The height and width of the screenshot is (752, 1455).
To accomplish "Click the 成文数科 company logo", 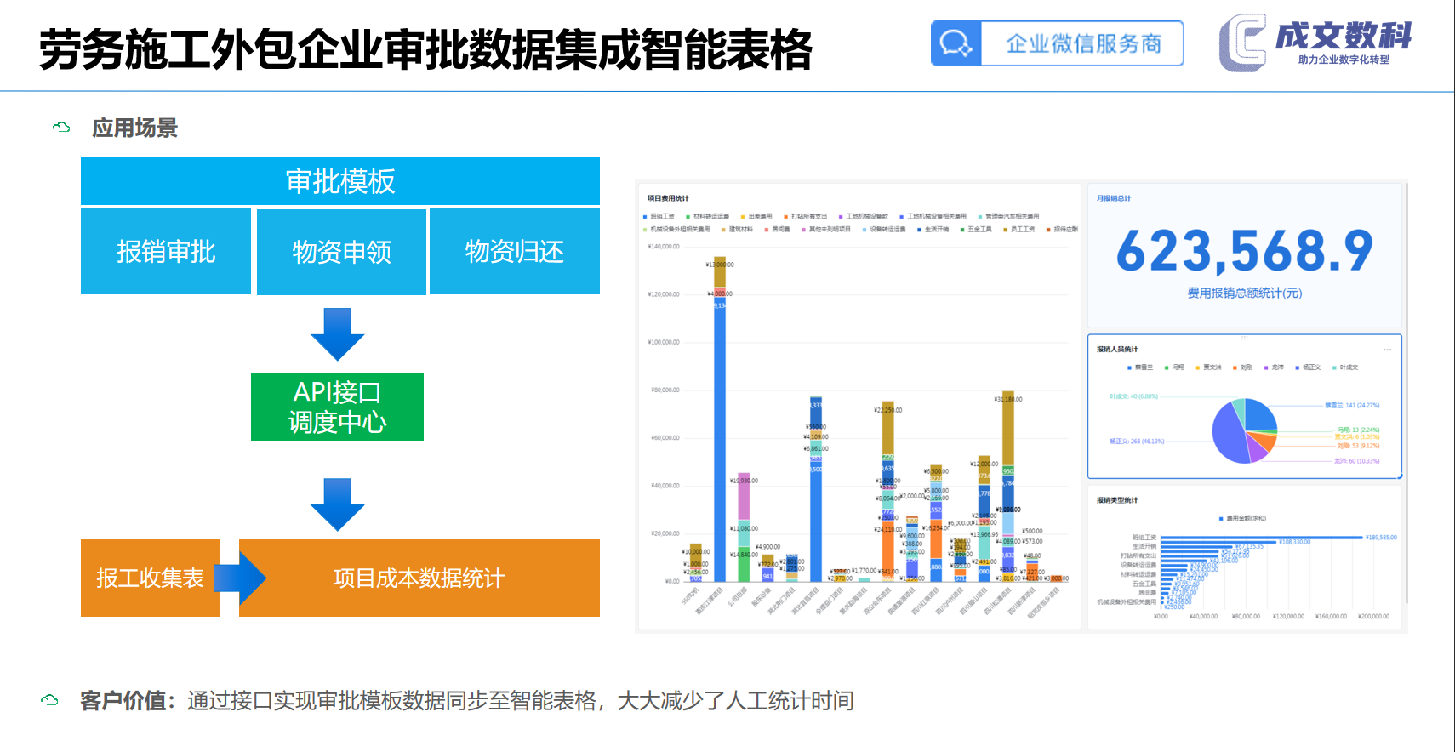I will coord(1315,43).
